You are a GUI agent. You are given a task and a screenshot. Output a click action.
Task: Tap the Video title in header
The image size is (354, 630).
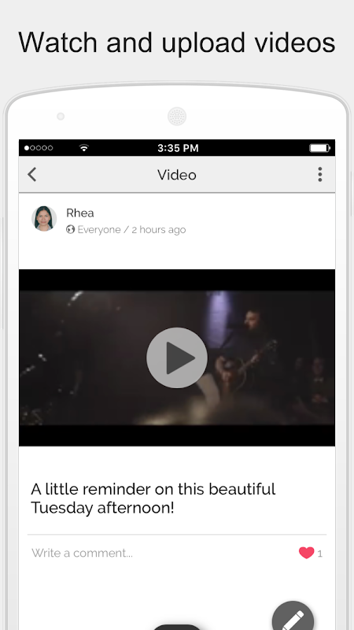[176, 175]
